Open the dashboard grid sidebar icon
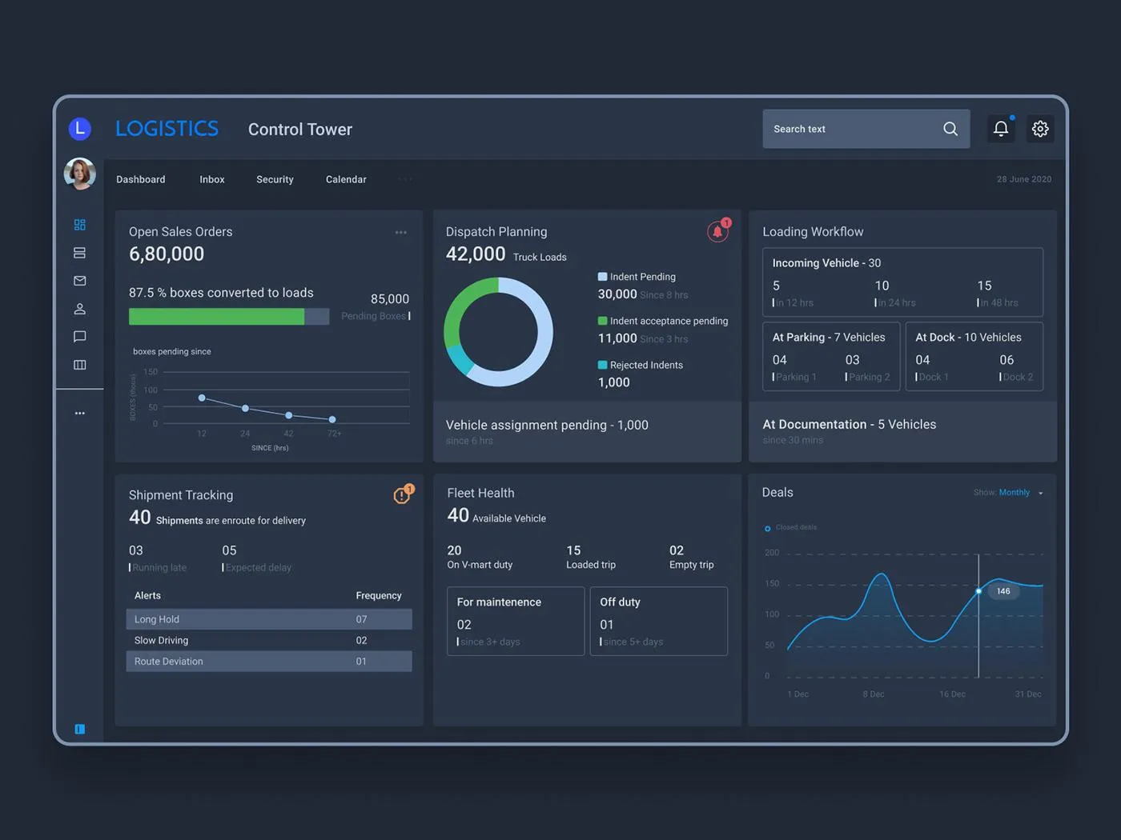Screen dimensions: 1121x840 click(79, 225)
